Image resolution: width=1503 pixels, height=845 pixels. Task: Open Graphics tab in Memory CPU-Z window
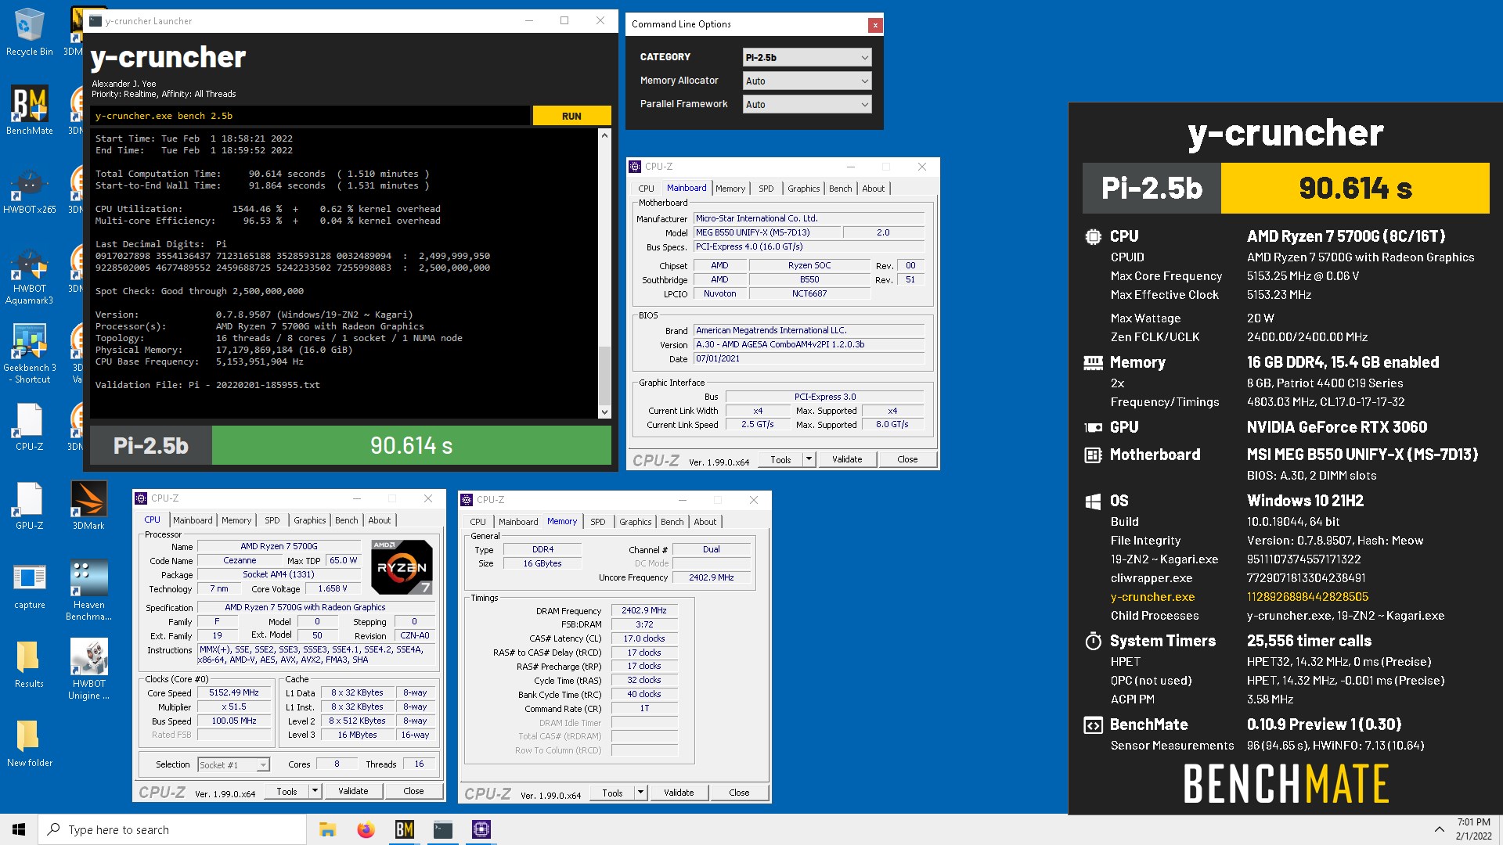coord(635,522)
